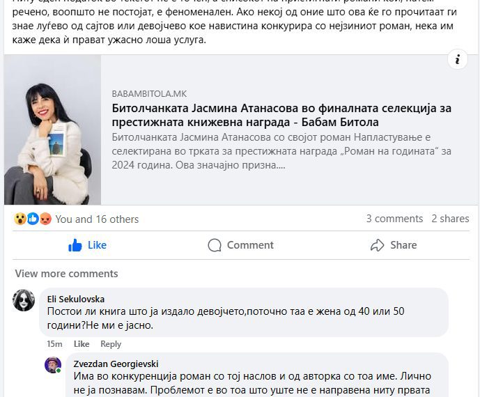Reply to Eli Sekulovska's comment
Image resolution: width=480 pixels, height=397 pixels.
(111, 344)
